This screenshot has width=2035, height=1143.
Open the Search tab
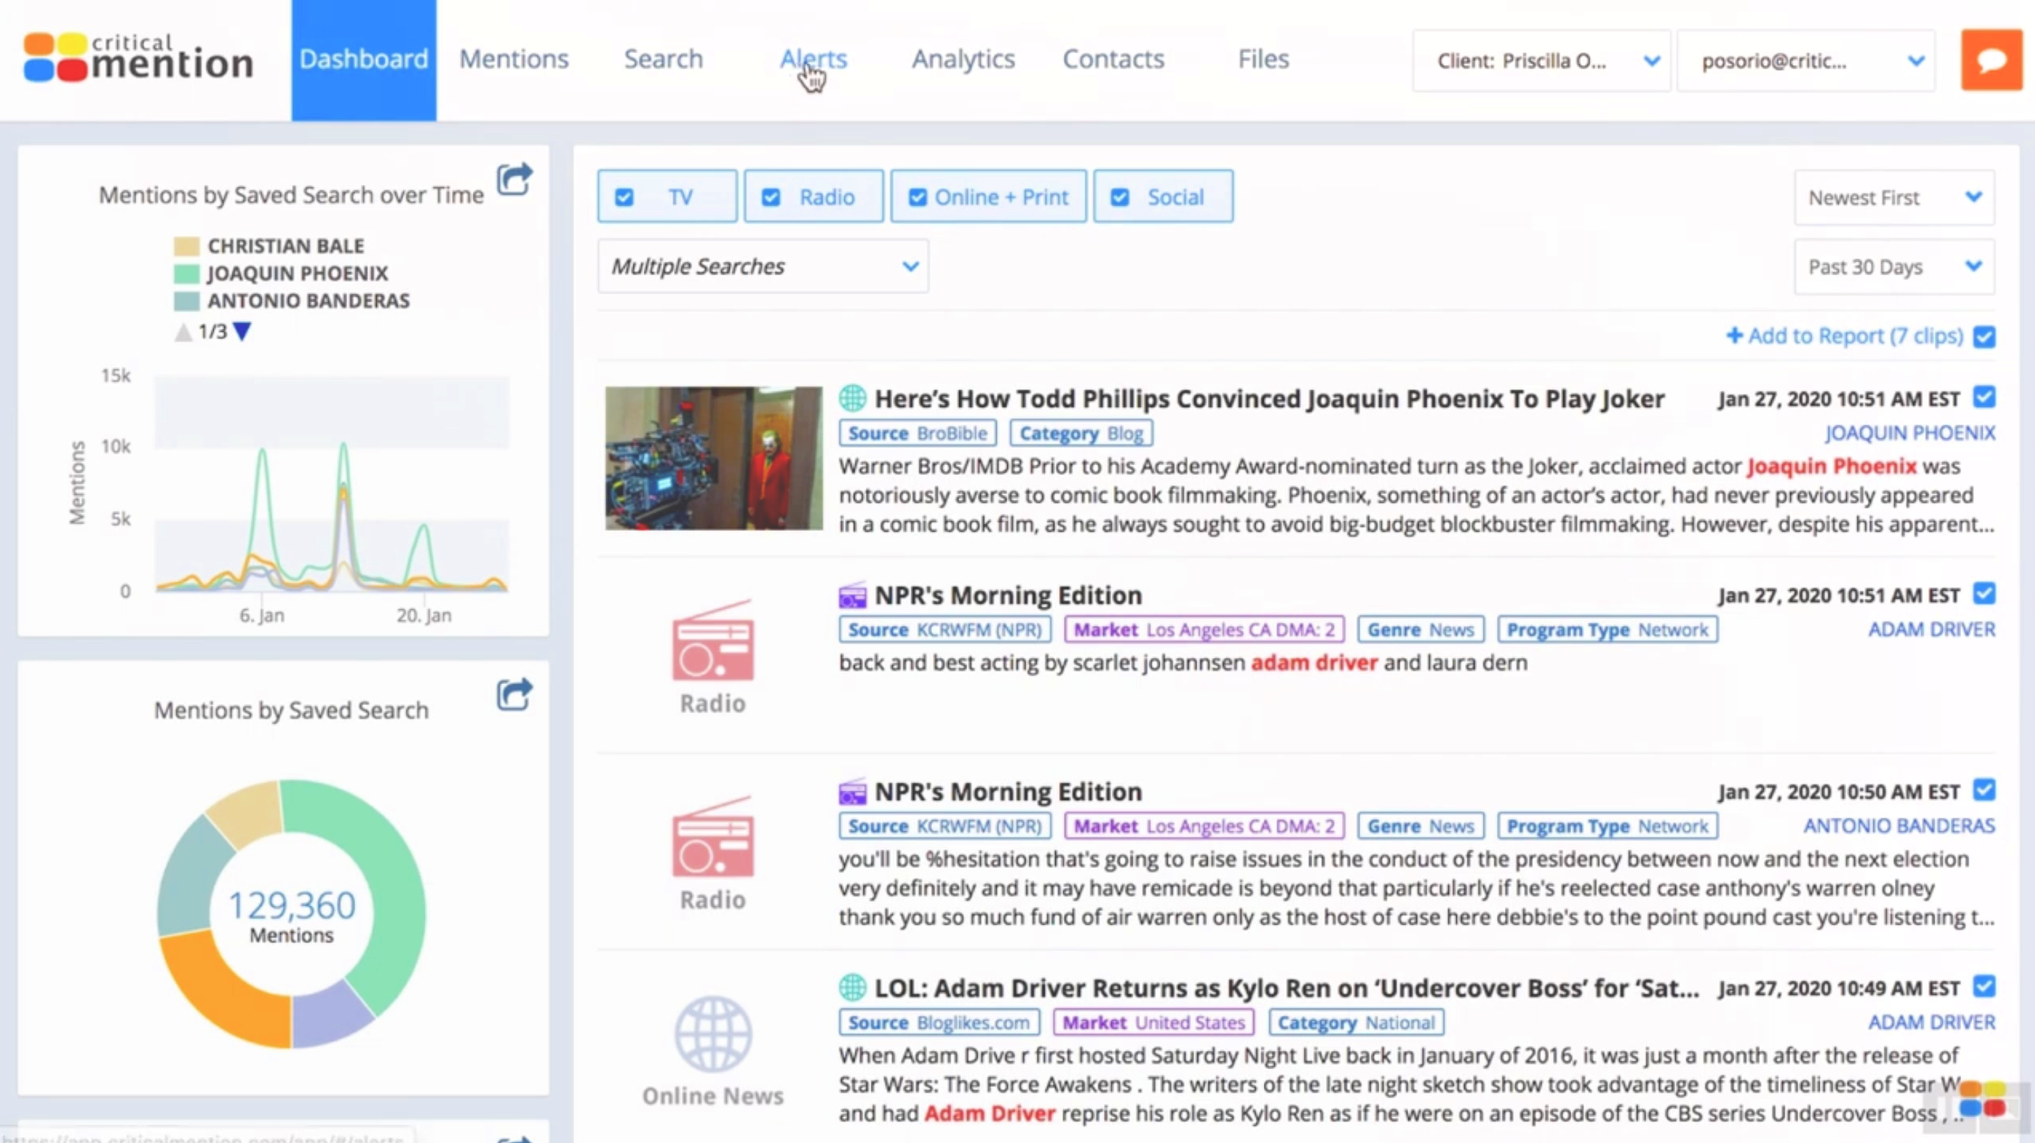click(663, 59)
